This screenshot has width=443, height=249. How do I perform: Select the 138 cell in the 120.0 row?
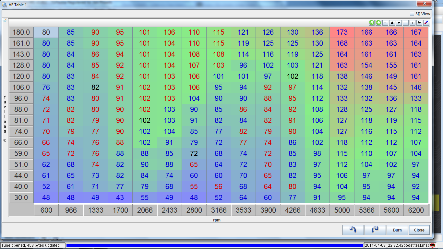point(342,76)
